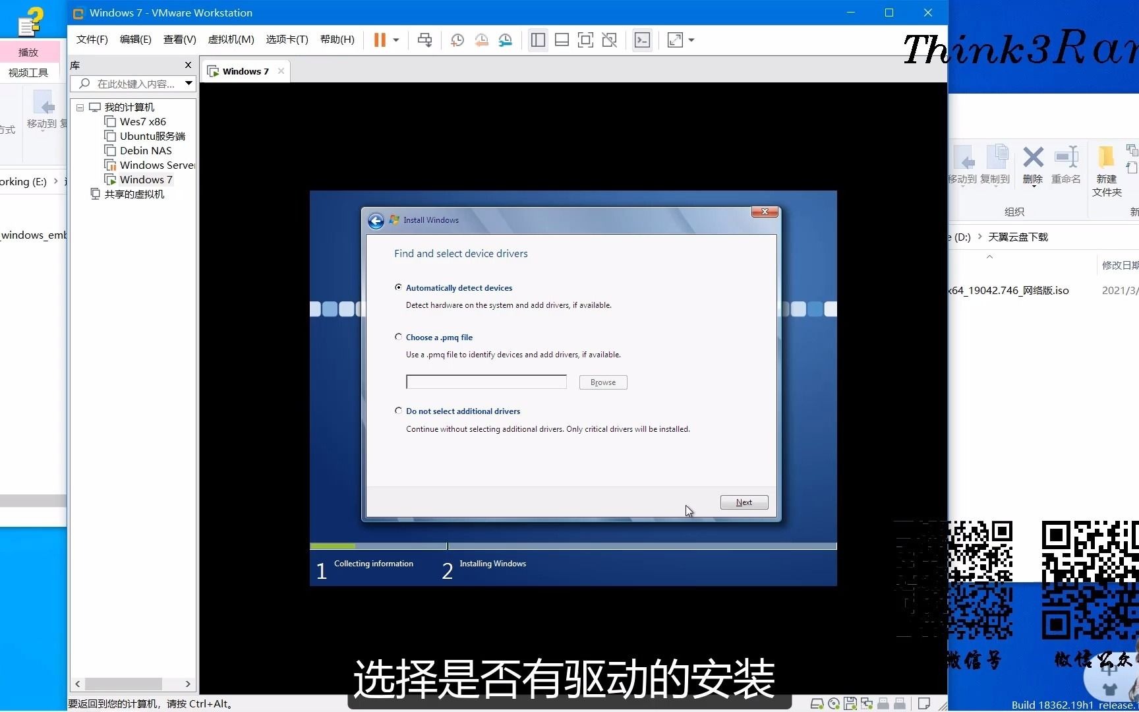Close the Windows 7 tab
The width and height of the screenshot is (1139, 712).
click(281, 71)
